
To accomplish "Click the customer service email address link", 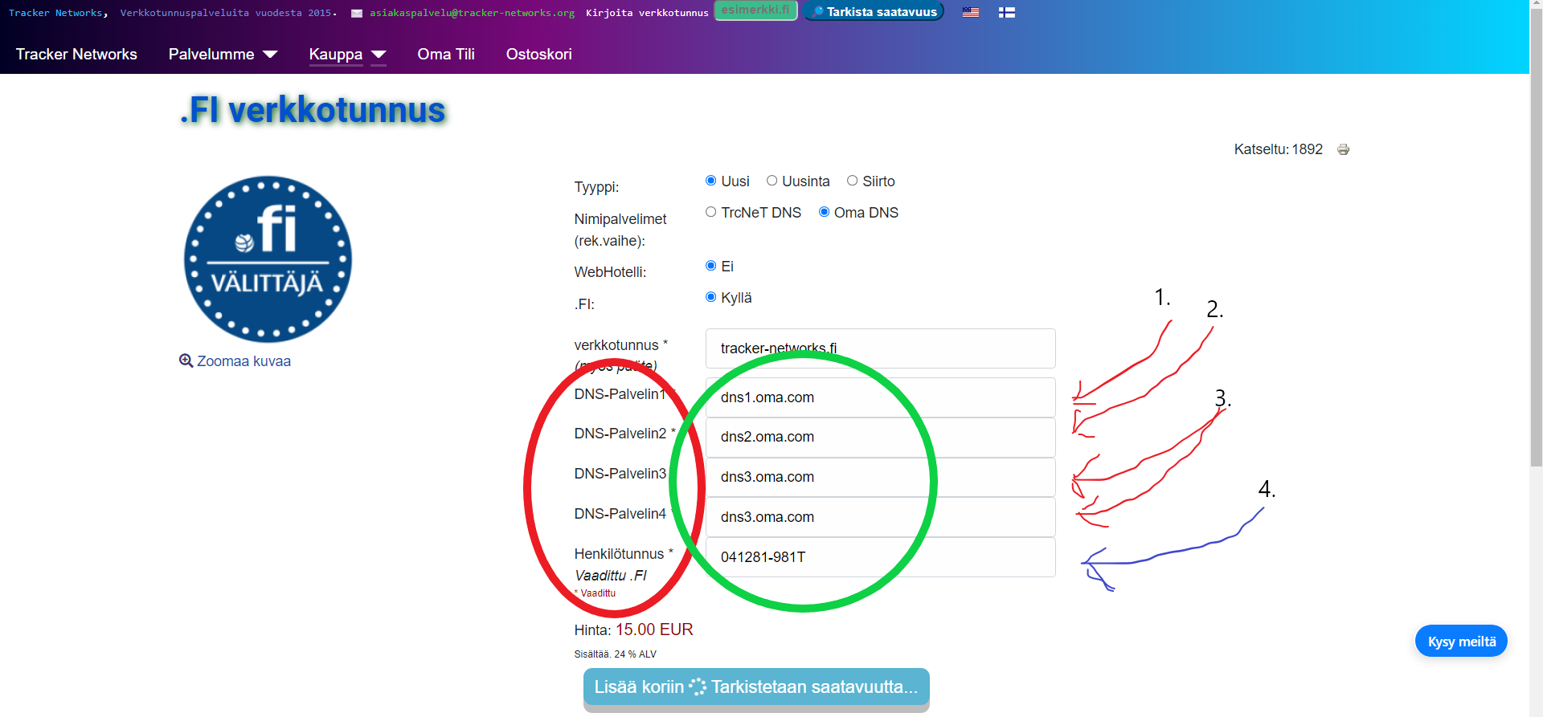I will click(473, 13).
